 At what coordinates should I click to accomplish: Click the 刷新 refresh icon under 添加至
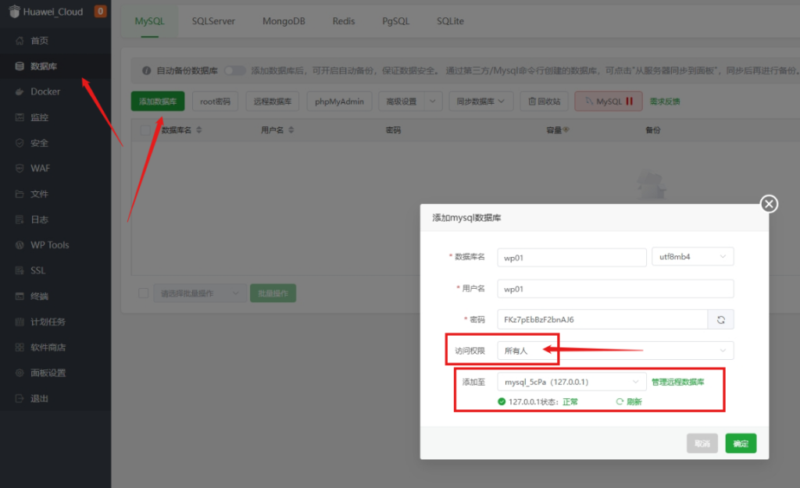620,402
